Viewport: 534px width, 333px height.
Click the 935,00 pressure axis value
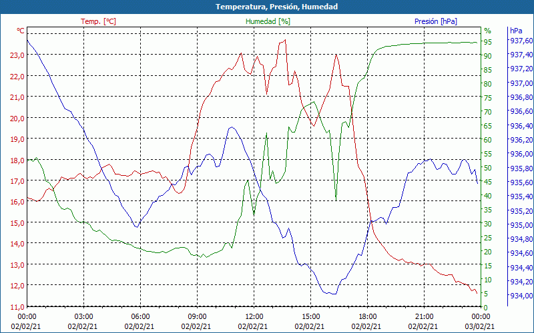point(521,225)
